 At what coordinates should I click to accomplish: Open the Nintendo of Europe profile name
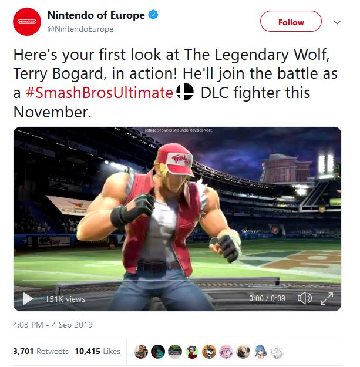click(x=96, y=15)
